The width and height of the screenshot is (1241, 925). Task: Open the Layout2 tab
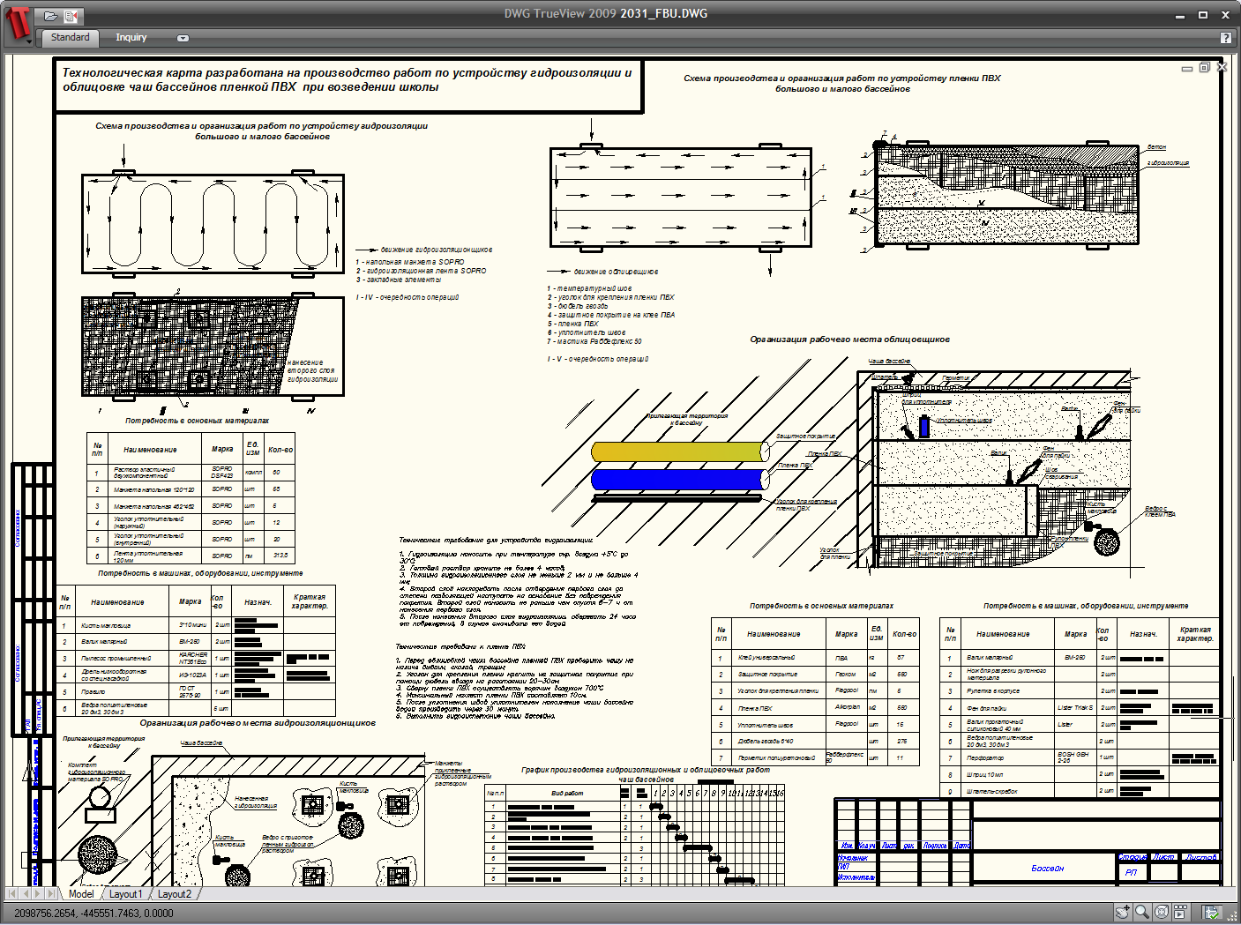[x=175, y=894]
